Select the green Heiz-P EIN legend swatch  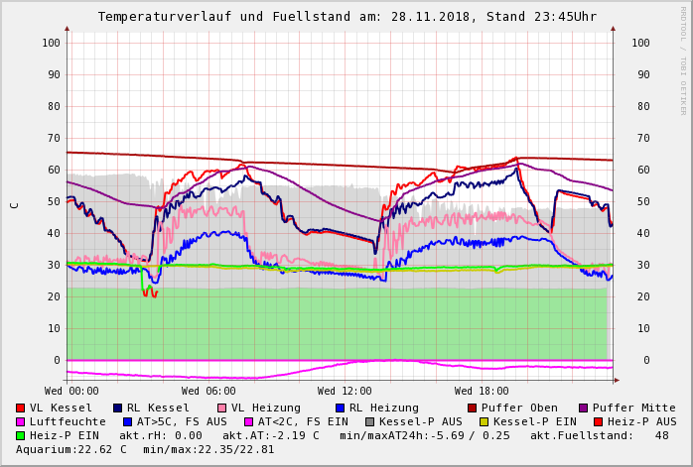pyautogui.click(x=21, y=435)
